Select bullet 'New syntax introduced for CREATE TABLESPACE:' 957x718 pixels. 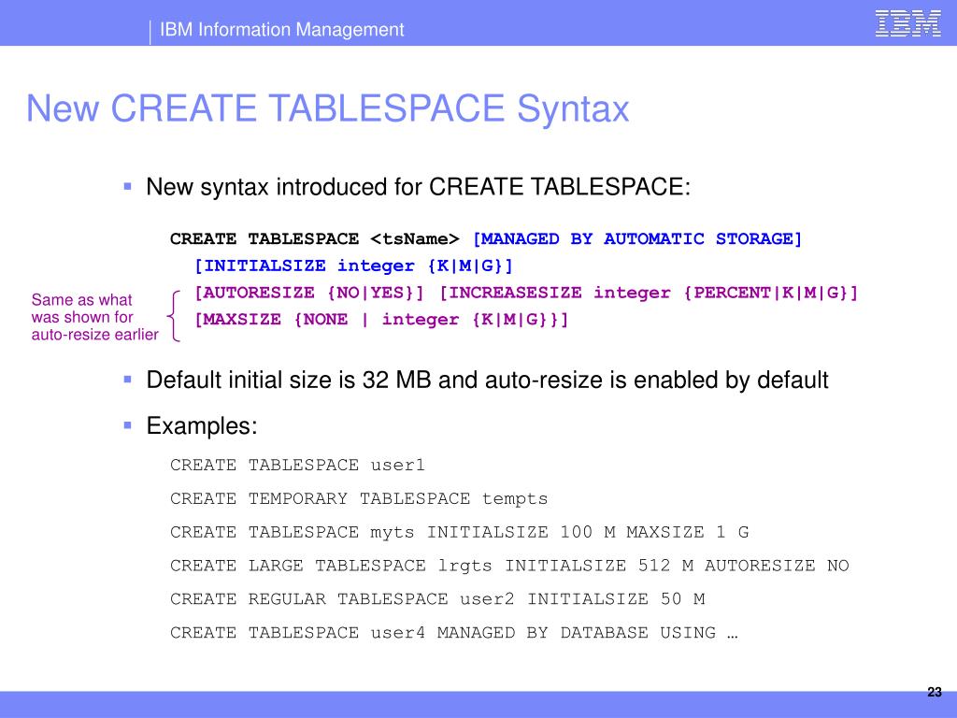click(x=418, y=187)
